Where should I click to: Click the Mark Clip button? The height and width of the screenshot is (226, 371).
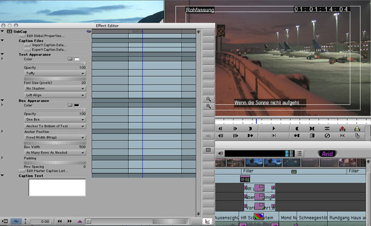click(x=312, y=129)
